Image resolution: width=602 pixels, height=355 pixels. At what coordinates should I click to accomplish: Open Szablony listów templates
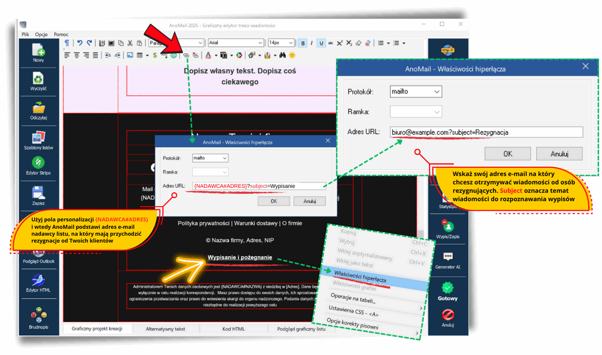click(x=39, y=137)
